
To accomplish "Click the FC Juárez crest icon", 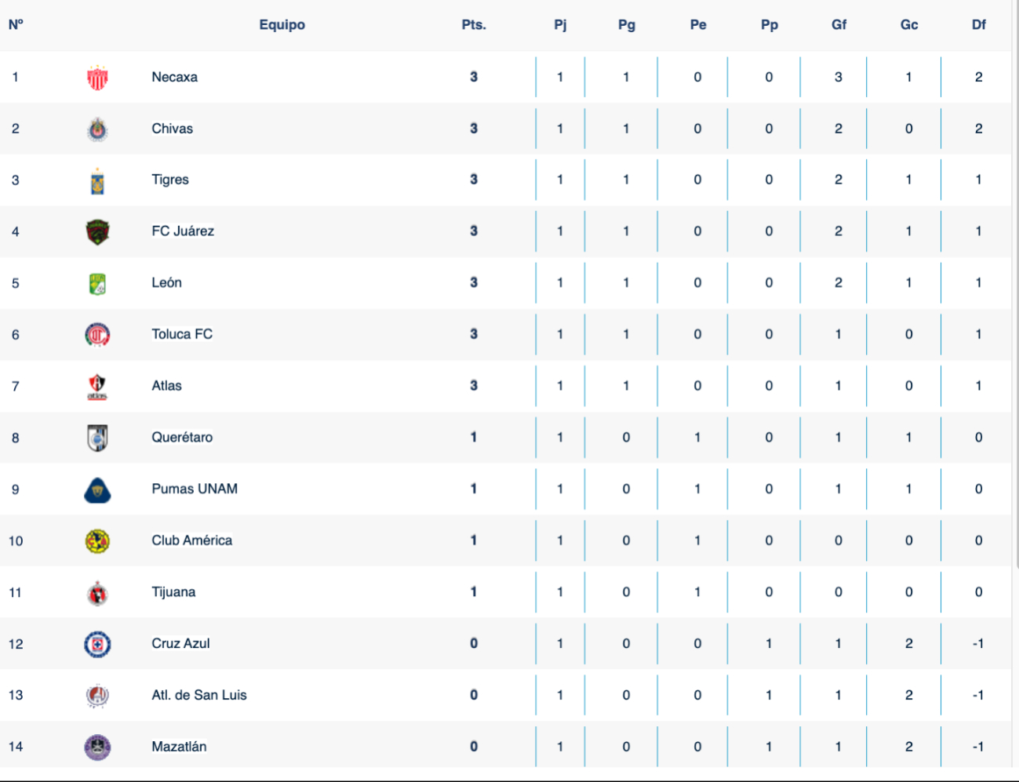I will [x=97, y=232].
